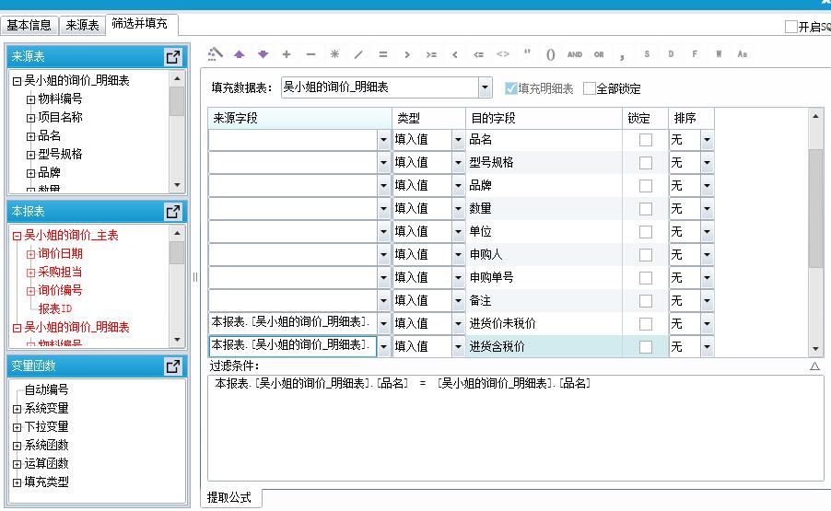Check the lock box for 型号规格 row

(x=646, y=163)
